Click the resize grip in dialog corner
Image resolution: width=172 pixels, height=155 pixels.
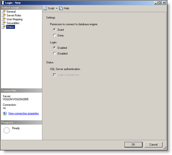[x=165, y=148]
